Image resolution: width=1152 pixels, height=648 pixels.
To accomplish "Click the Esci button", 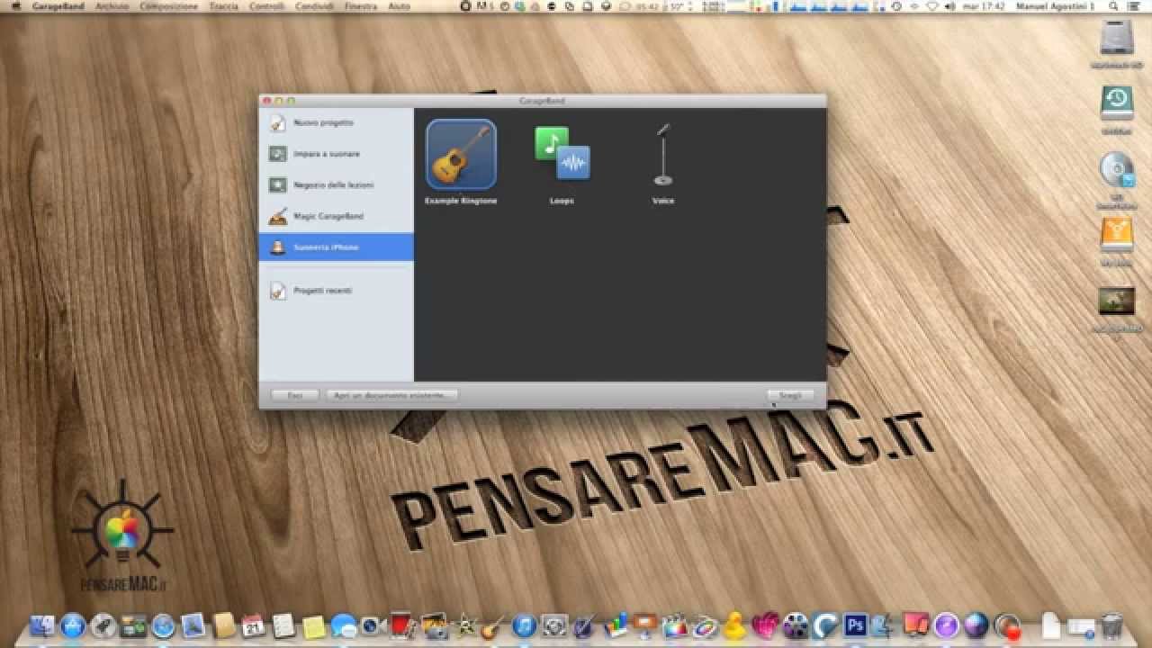I will 295,395.
